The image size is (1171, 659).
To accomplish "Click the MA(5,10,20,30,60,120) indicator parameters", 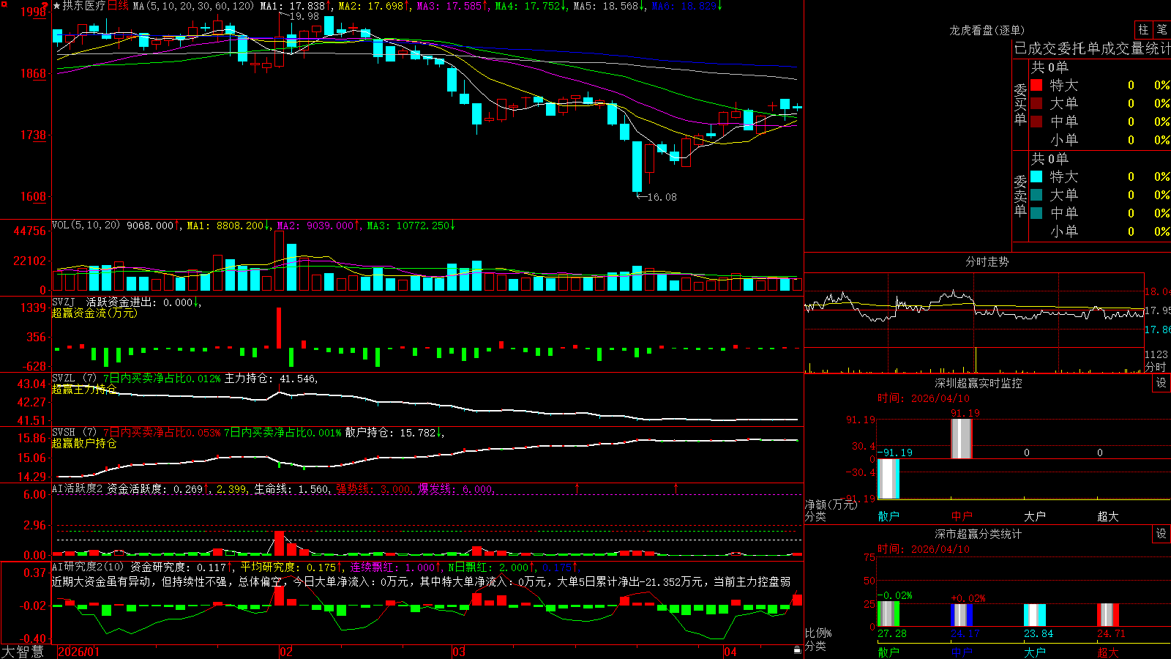I will [193, 6].
